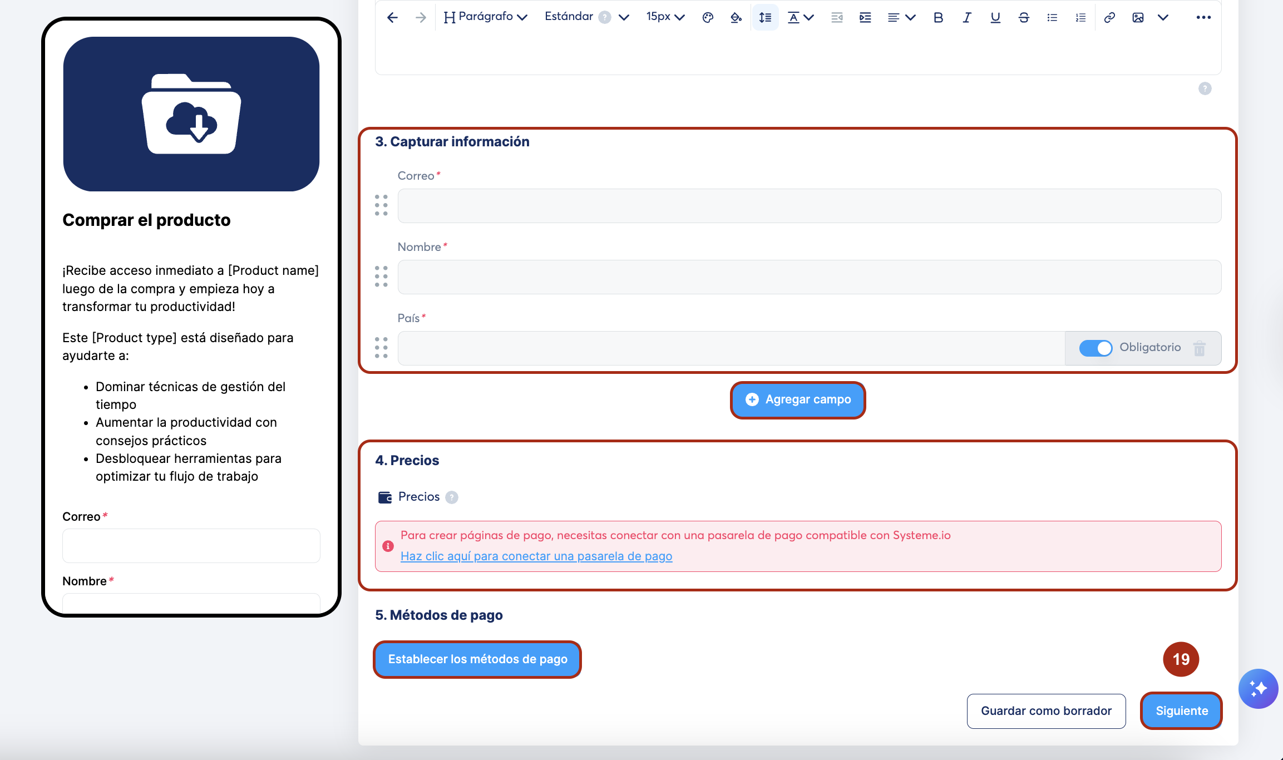Viewport: 1283px width, 760px height.
Task: Apply strikethrough formatting
Action: [x=1023, y=18]
